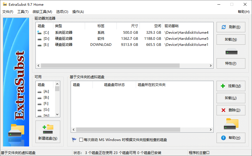
Task: Click the blue flag icon beside checkbox
Action: (x=74, y=140)
